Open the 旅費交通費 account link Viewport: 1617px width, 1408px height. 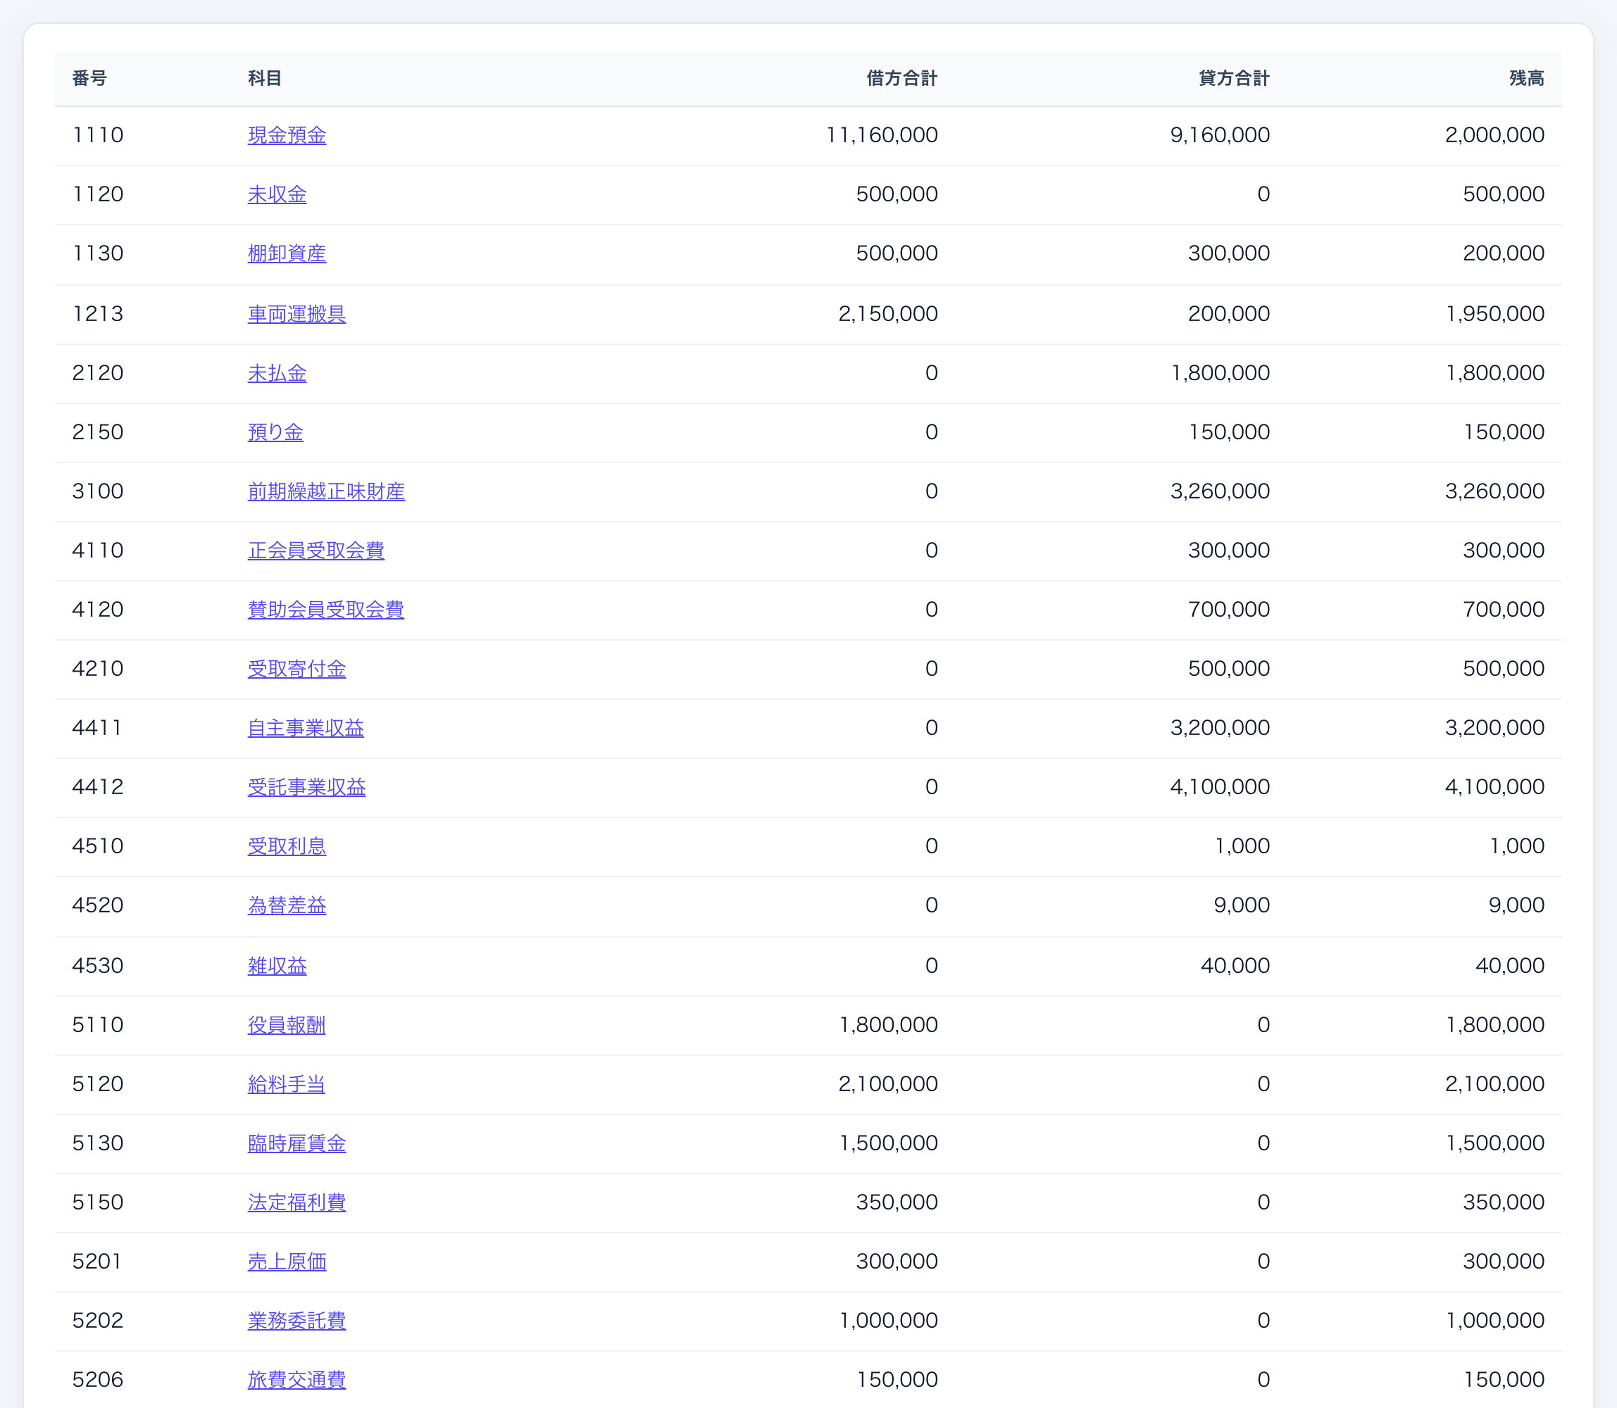[296, 1380]
